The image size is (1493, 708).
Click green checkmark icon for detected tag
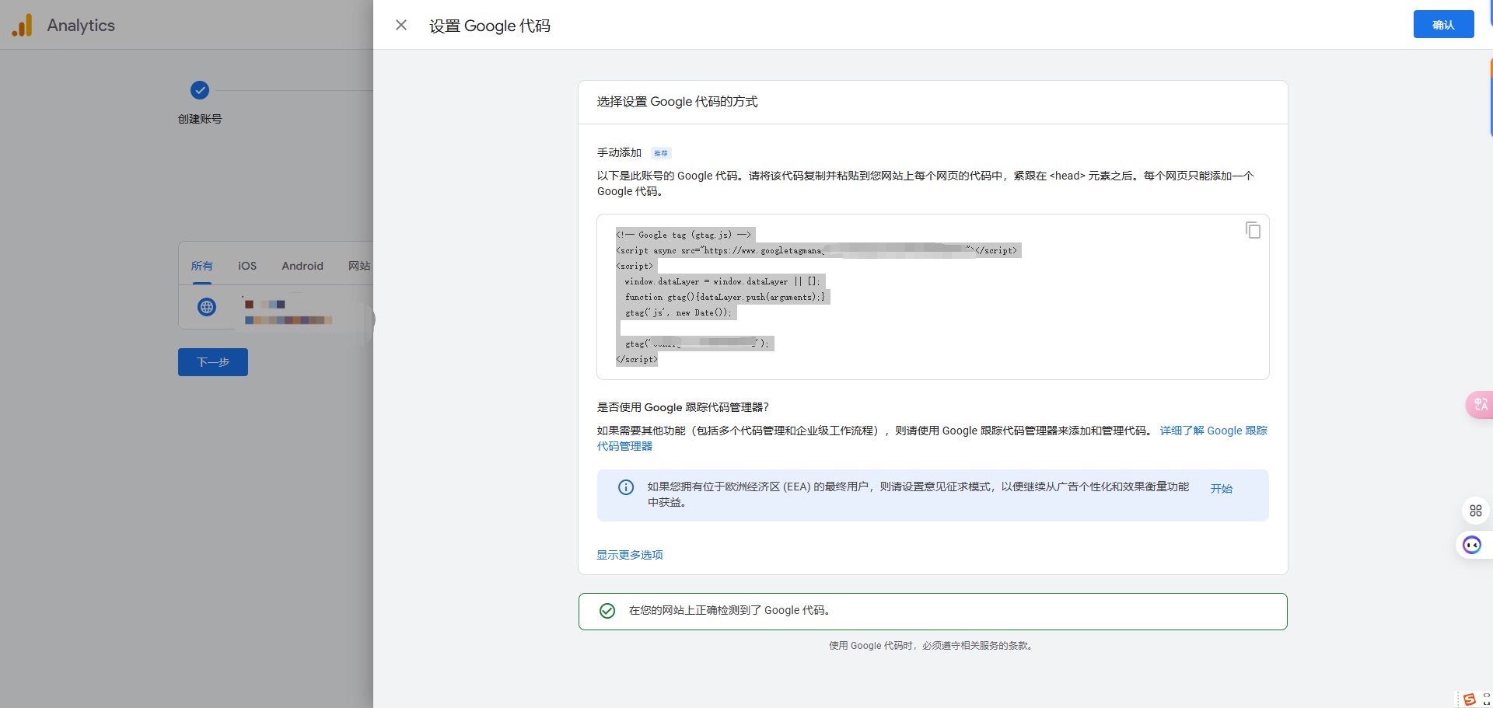607,611
